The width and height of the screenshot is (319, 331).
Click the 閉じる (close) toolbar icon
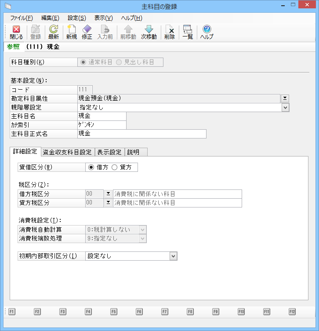point(16,29)
